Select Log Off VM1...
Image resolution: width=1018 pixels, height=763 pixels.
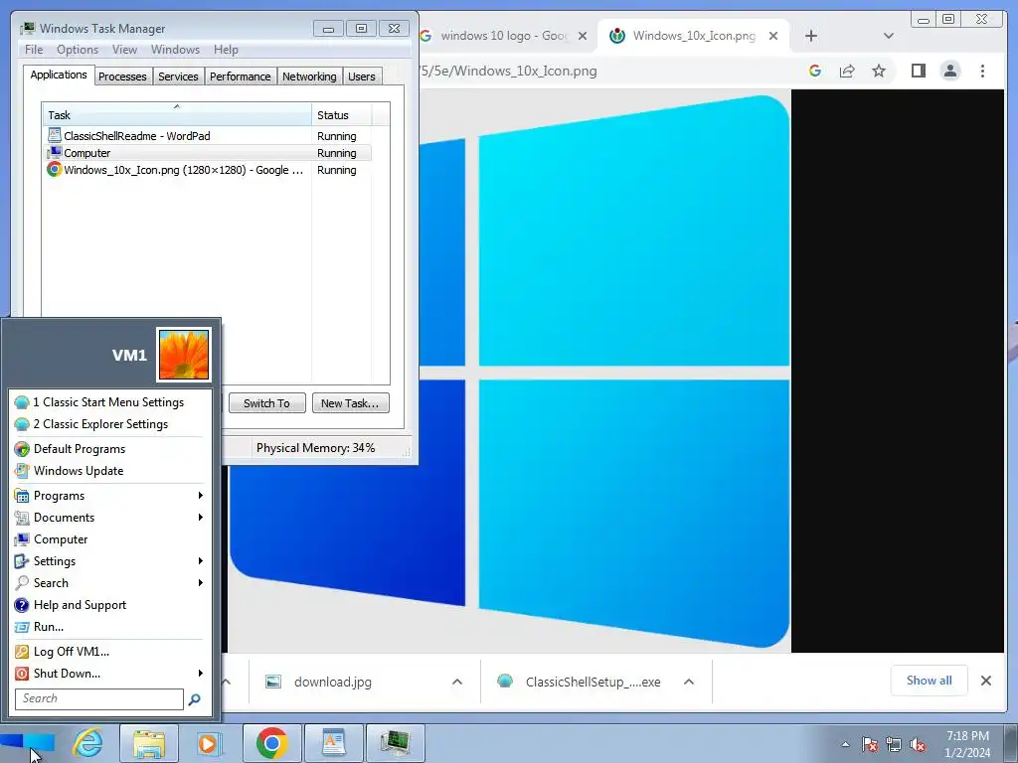pos(109,652)
